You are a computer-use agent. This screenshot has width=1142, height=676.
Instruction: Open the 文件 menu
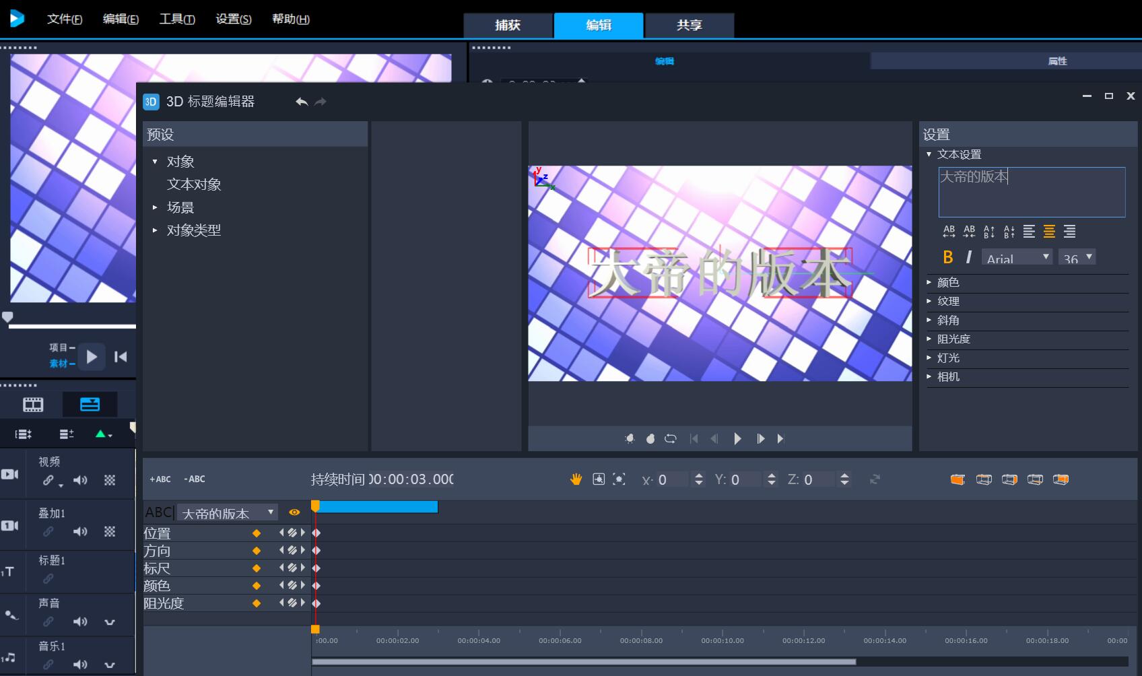pyautogui.click(x=64, y=19)
